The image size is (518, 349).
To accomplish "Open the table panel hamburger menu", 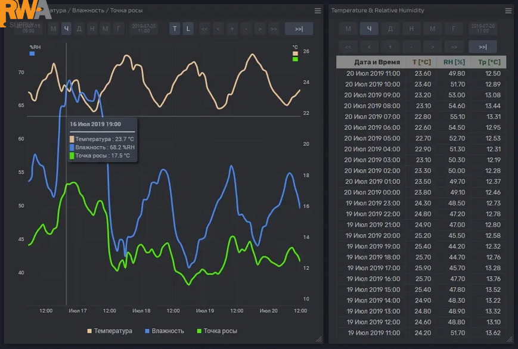I will (x=508, y=11).
